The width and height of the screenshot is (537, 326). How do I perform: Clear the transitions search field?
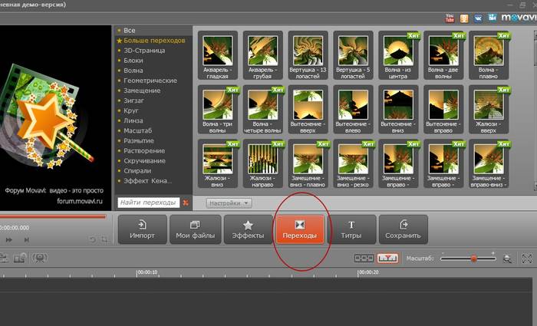[x=185, y=203]
